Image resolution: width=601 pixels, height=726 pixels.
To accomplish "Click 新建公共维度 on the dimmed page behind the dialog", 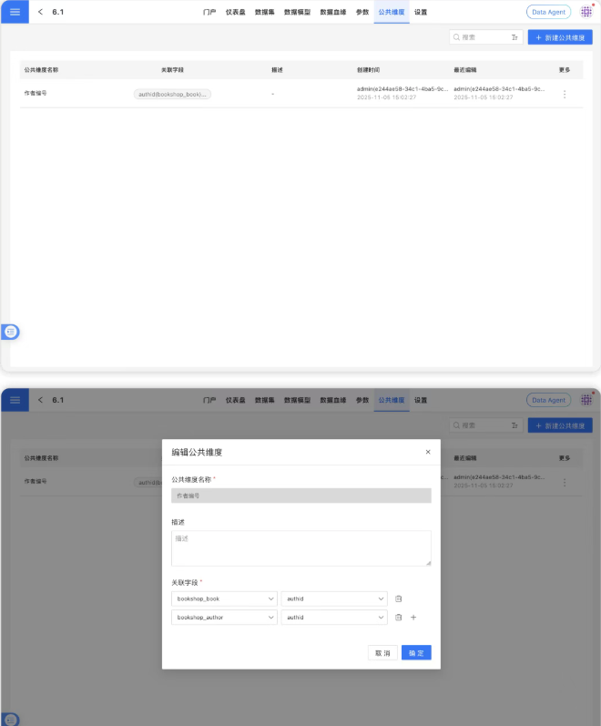I will point(560,425).
